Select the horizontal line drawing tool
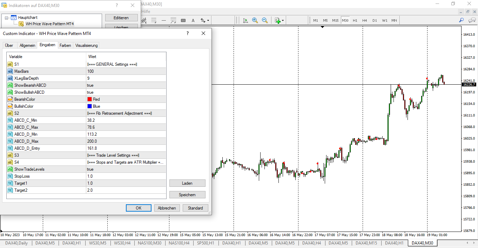Screen dimensions: 478x248 [x=163, y=20]
